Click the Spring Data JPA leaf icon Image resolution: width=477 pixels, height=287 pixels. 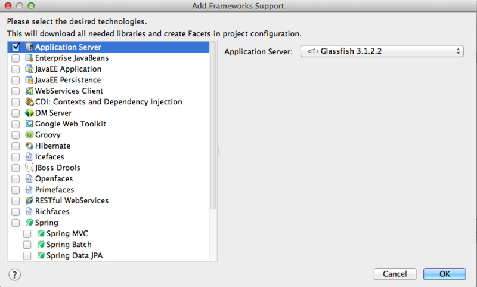41,255
